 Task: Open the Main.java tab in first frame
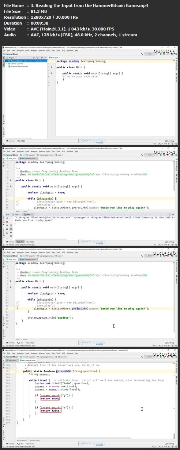coord(54,58)
